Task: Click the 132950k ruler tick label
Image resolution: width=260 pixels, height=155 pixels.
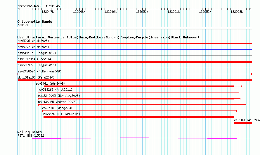Action: pyautogui.click(x=142, y=12)
